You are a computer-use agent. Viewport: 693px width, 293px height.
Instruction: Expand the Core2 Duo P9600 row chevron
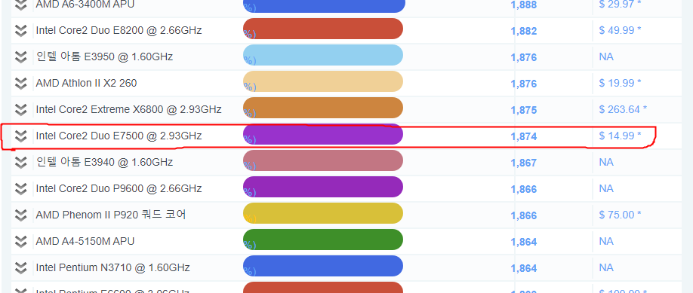coord(21,189)
